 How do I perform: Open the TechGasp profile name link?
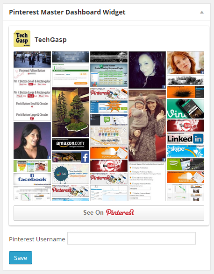50,40
